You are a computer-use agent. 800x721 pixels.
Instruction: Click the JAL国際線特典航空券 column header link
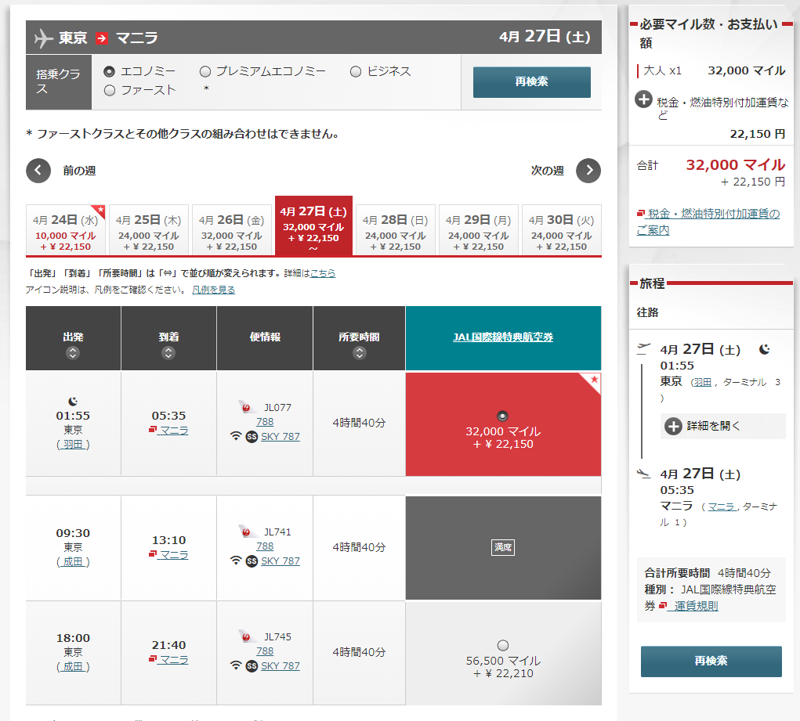pyautogui.click(x=503, y=337)
